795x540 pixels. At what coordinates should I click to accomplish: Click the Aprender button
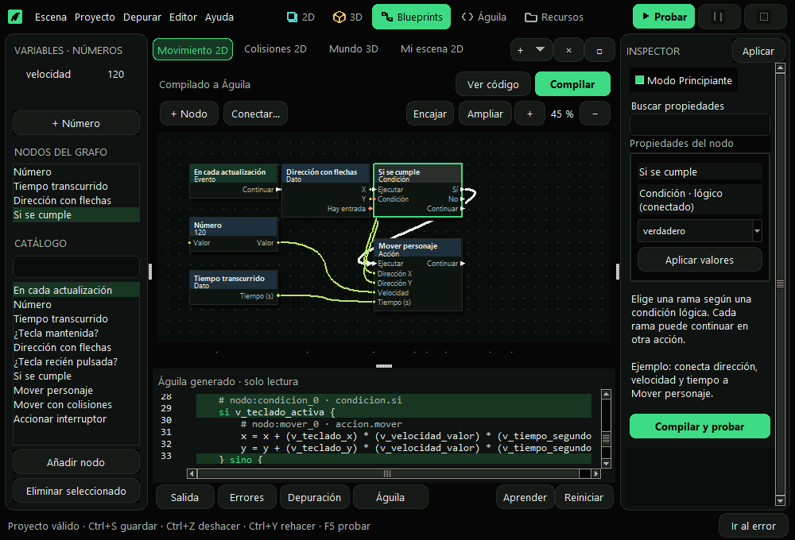point(525,497)
